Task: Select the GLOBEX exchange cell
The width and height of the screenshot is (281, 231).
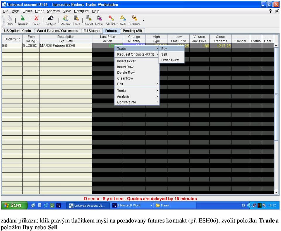Action: coord(31,46)
